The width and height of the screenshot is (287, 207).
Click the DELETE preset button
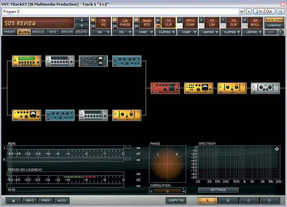(x=82, y=32)
